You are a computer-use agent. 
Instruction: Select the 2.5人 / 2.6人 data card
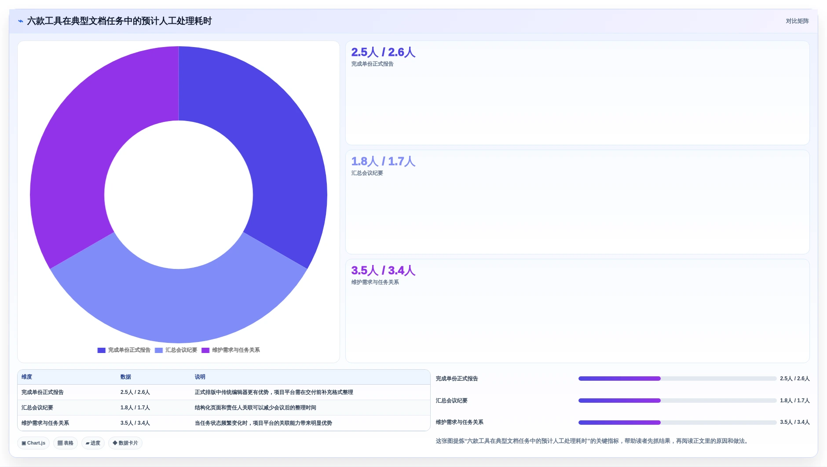pyautogui.click(x=577, y=93)
